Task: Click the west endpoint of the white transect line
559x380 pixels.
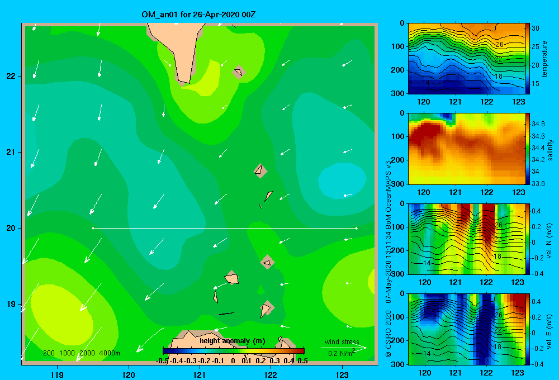Action: click(x=93, y=228)
